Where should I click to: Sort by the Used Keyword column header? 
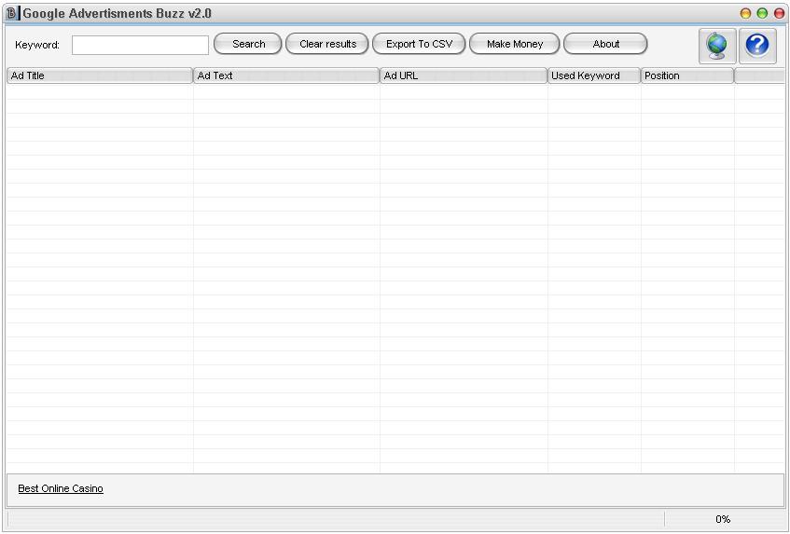594,75
